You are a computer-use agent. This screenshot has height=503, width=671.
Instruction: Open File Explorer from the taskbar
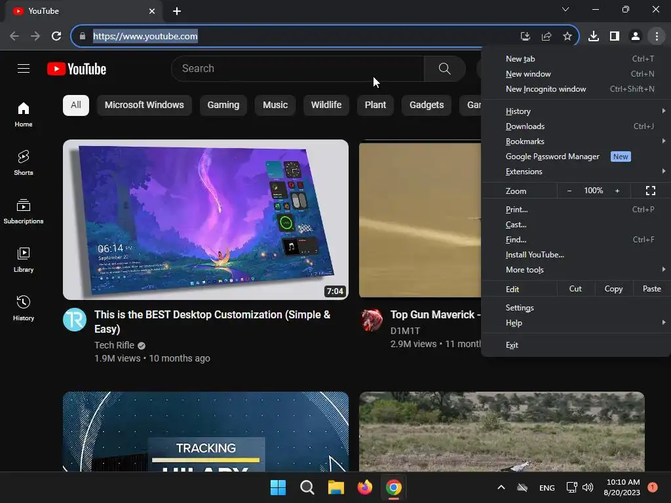tap(336, 487)
